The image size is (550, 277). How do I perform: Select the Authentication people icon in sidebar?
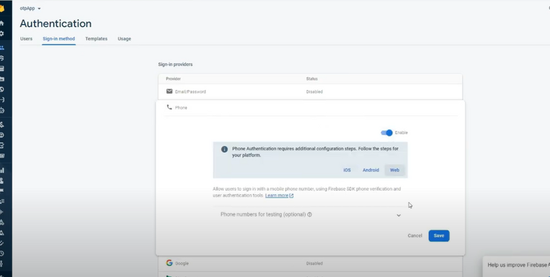pyautogui.click(x=2, y=47)
